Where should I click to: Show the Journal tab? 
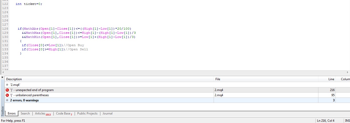(107, 113)
